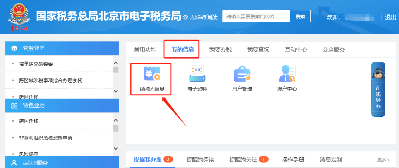This screenshot has width=399, height=168.
Task: Select the 提醒我办理 tab
Action: coord(147,160)
